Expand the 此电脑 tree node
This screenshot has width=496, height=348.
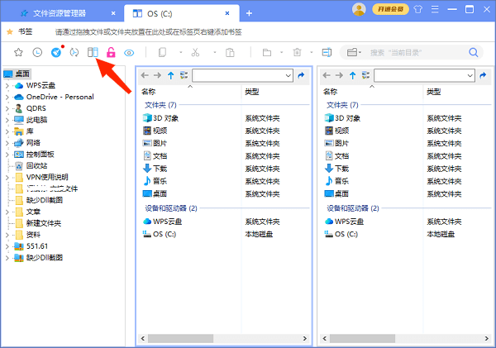[7, 119]
